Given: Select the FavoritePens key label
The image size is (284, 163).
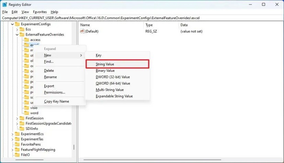Looking at the screenshot, I should click(31, 145).
